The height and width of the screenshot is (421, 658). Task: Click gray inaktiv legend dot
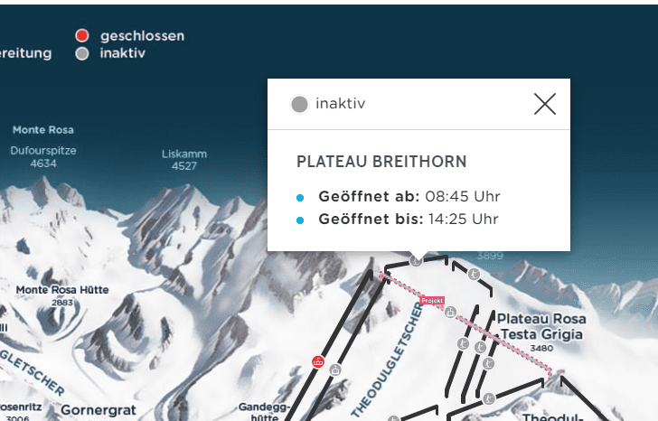82,53
